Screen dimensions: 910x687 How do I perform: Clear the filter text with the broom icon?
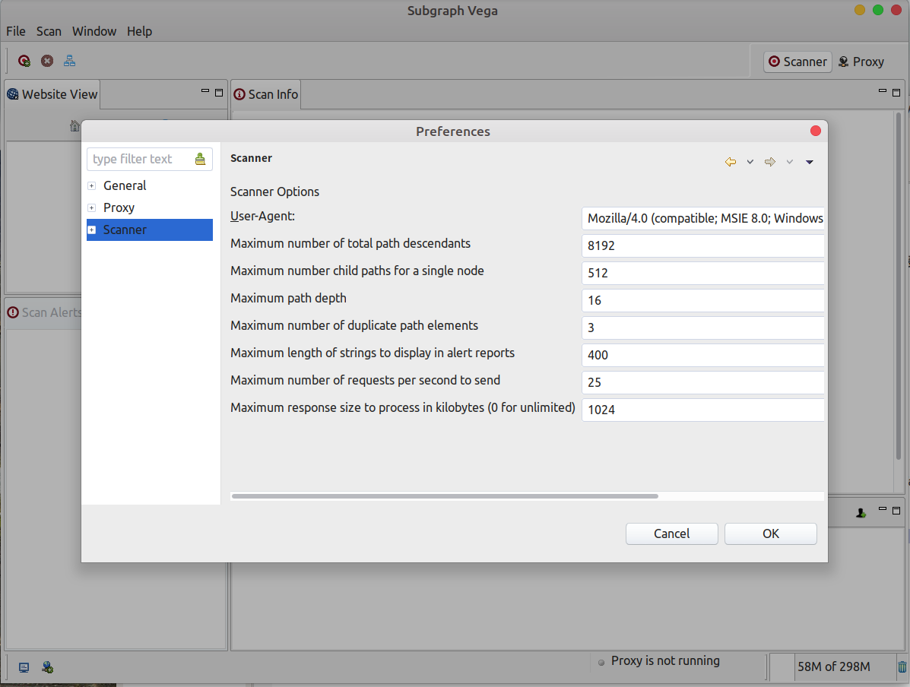click(200, 159)
